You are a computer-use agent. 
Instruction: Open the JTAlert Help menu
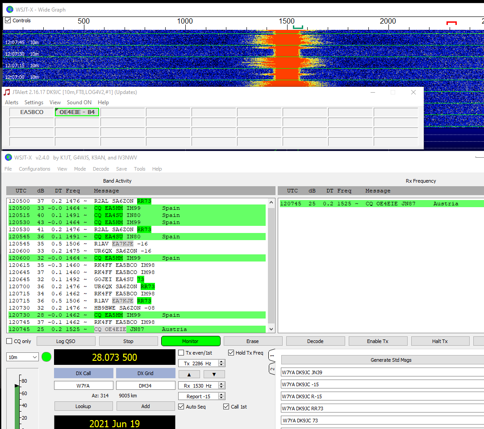[x=104, y=102]
